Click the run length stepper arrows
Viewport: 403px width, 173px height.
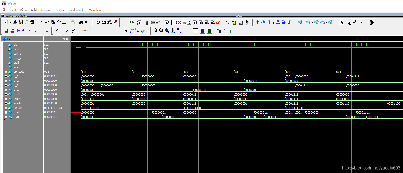coord(189,23)
